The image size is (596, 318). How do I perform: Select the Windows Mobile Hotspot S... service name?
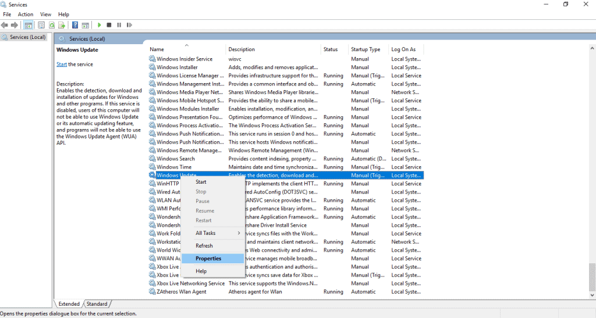click(190, 101)
